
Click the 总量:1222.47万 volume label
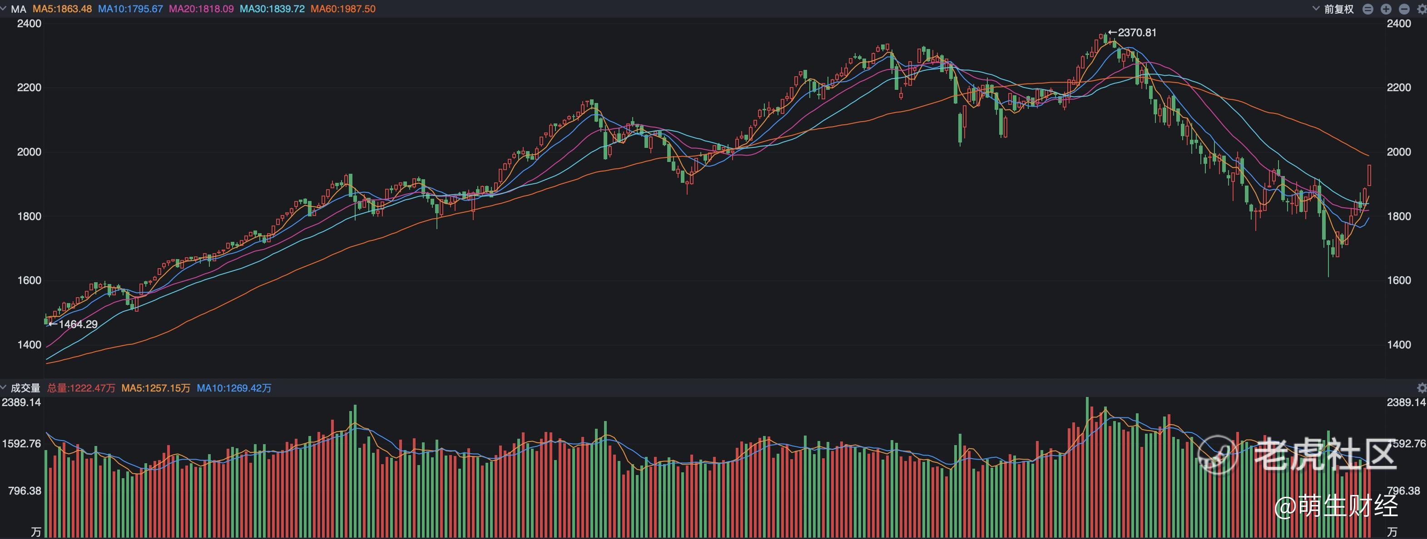tap(81, 388)
